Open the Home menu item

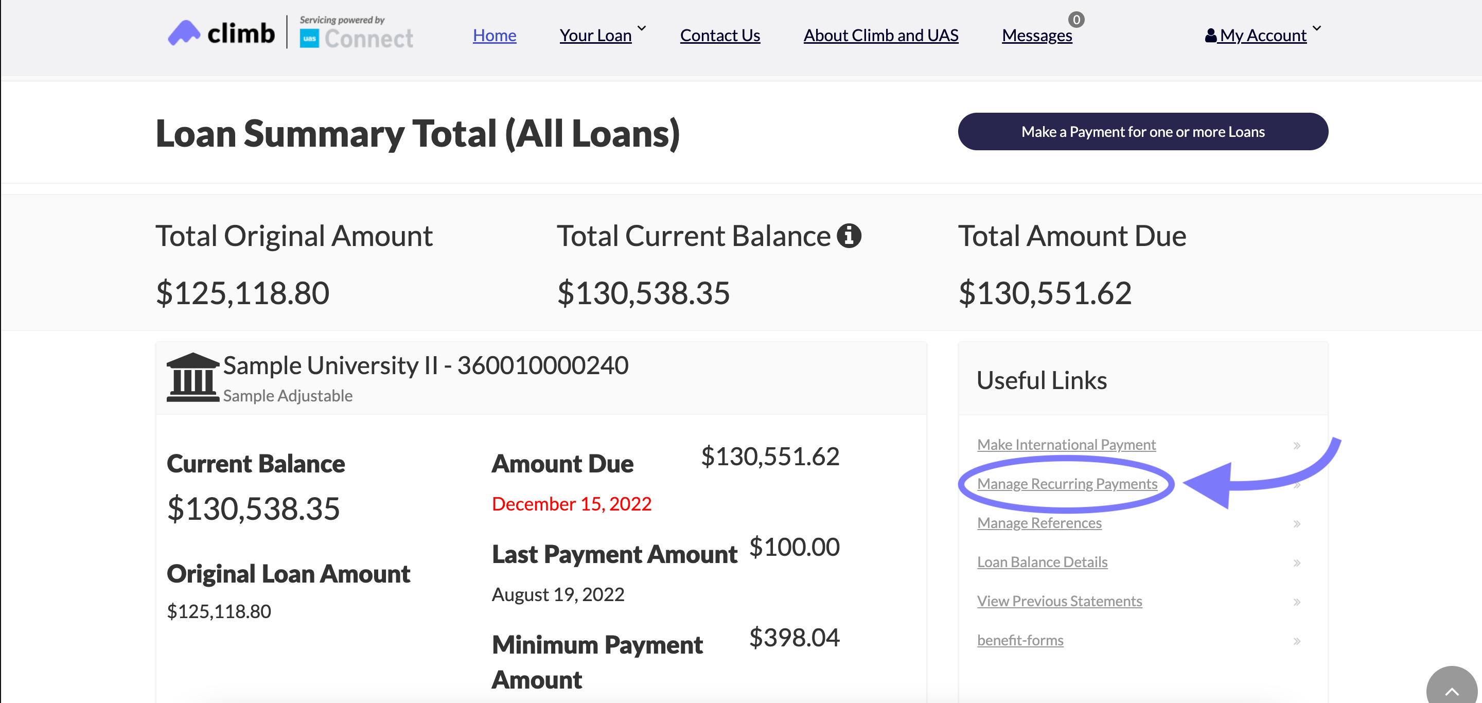pyautogui.click(x=494, y=36)
